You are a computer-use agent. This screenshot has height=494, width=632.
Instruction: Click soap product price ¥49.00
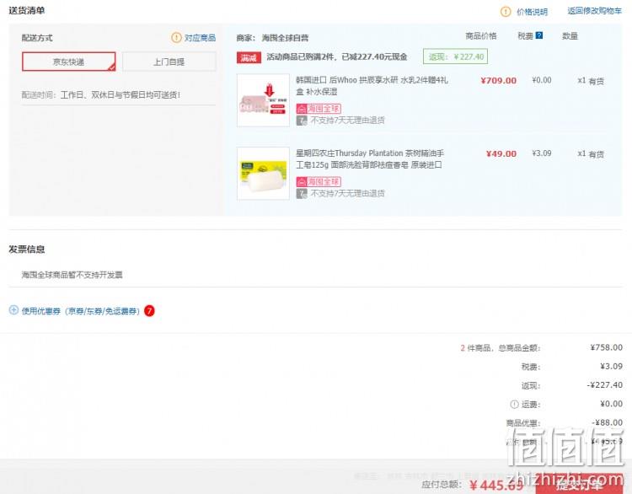pos(501,154)
